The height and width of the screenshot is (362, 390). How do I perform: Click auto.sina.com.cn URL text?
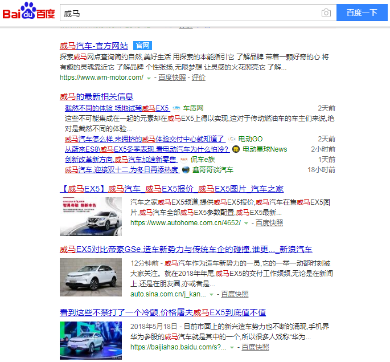(168, 294)
